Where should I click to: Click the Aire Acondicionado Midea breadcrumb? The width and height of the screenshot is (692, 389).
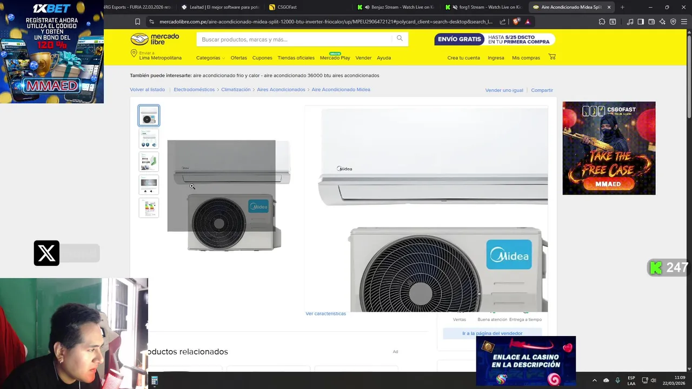(341, 90)
